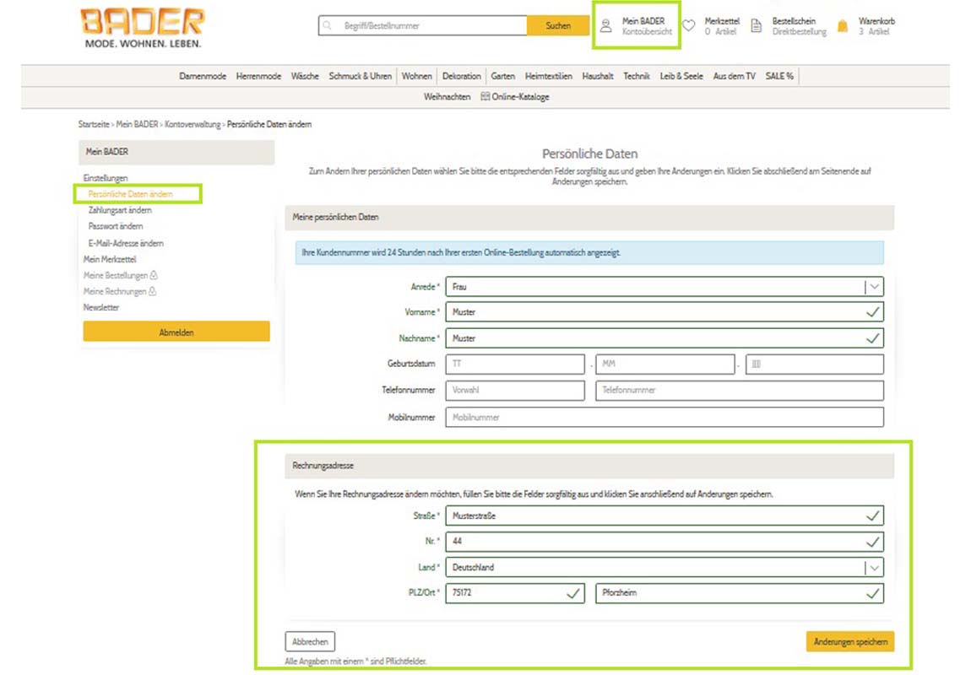The height and width of the screenshot is (675, 971).
Task: Open the Technik category menu
Action: pos(637,76)
